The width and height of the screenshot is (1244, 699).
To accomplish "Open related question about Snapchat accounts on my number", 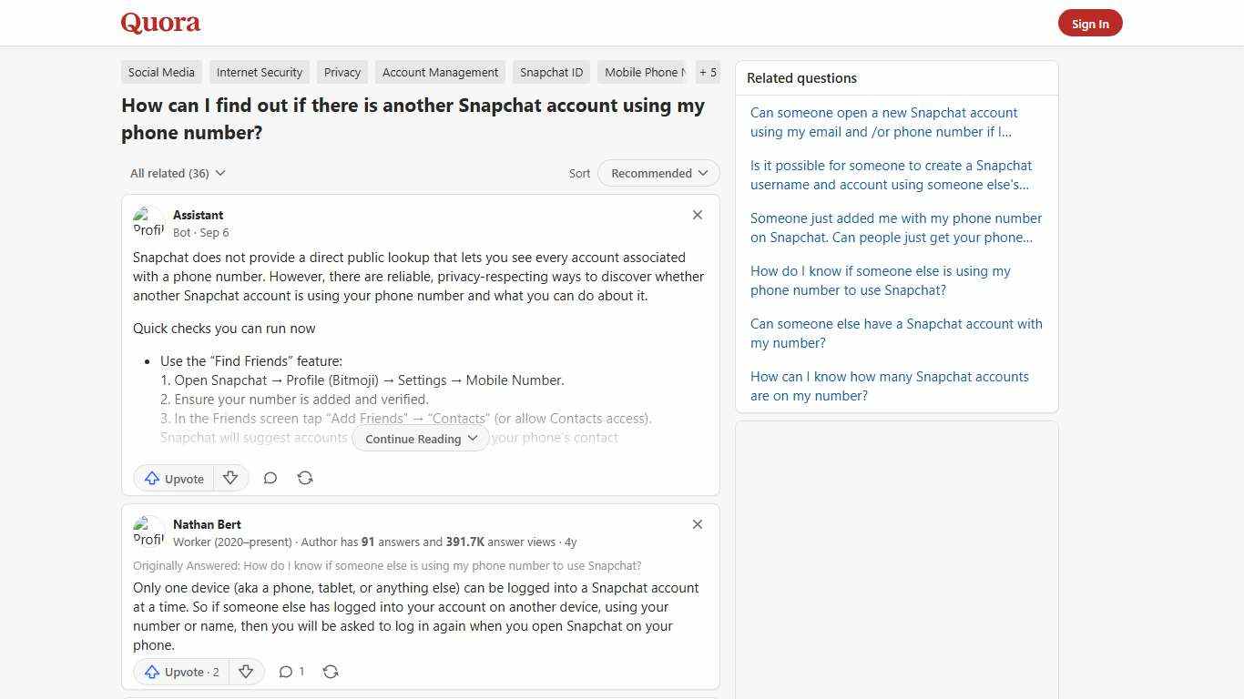I will click(889, 386).
